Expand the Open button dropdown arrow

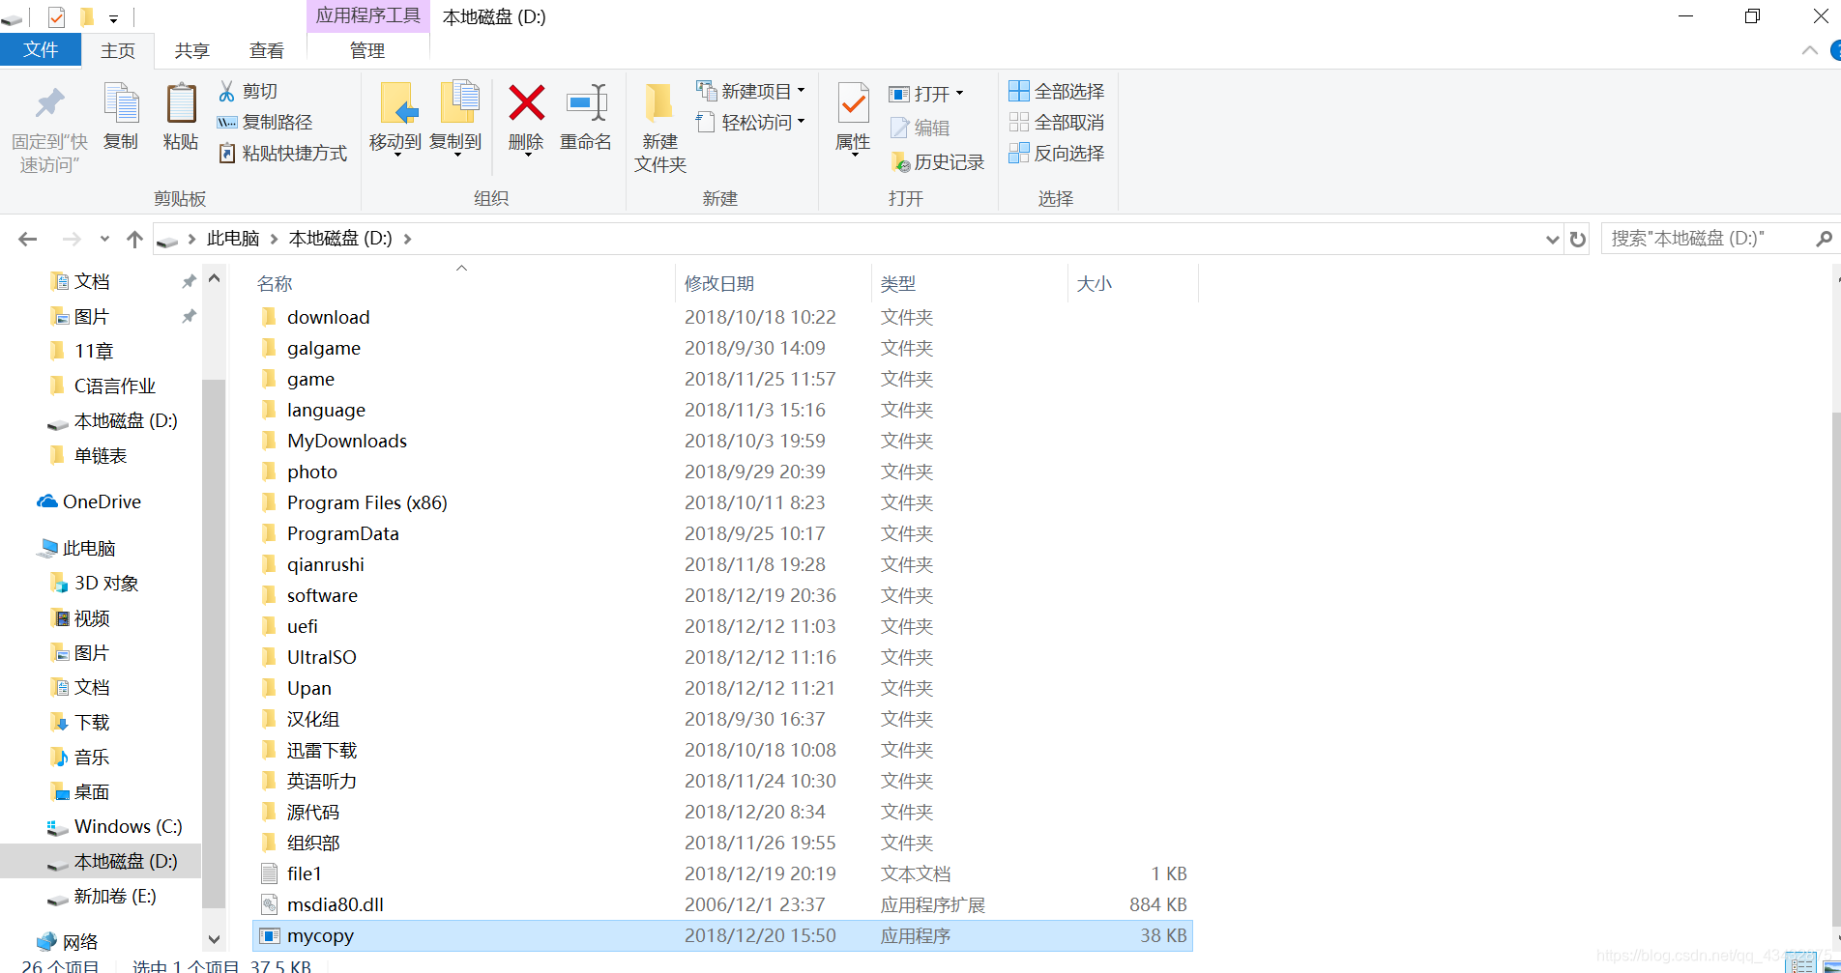click(959, 94)
